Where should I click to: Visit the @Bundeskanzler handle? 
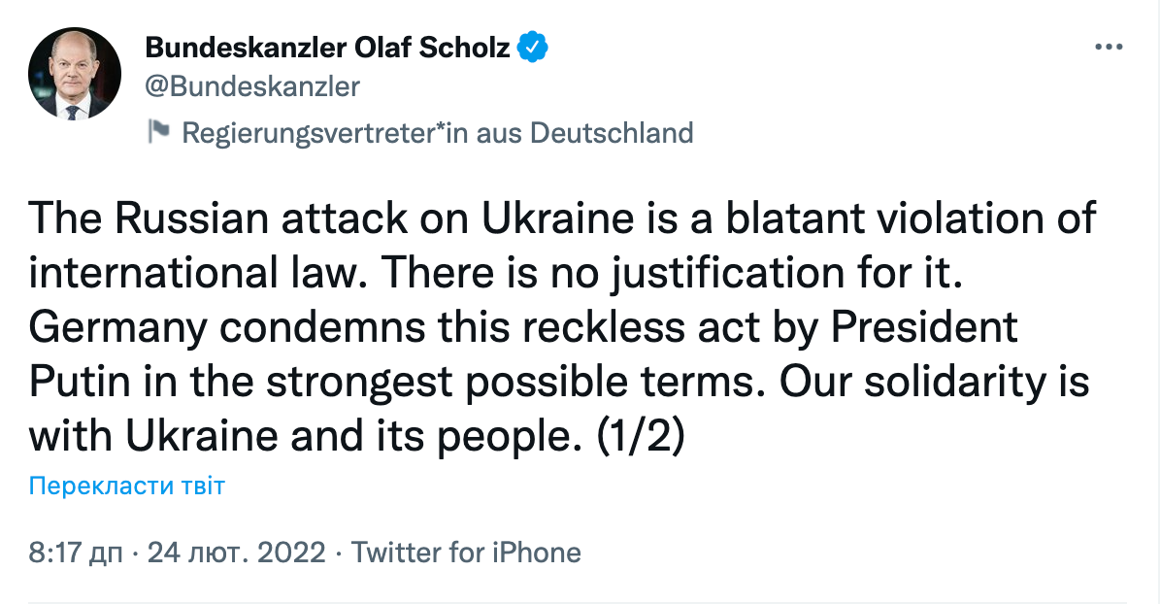252,86
